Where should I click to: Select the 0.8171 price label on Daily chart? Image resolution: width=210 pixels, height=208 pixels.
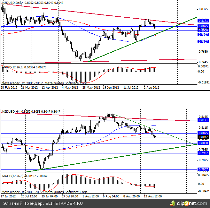(x=203, y=21)
